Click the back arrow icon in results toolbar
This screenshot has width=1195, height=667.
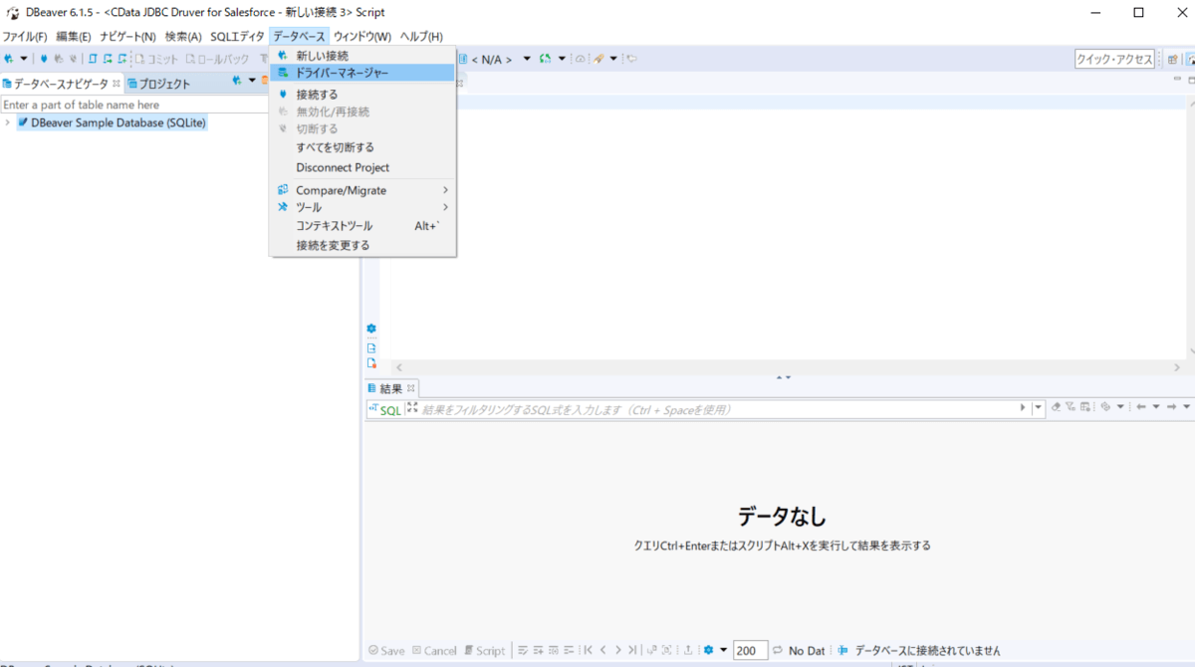(1142, 407)
